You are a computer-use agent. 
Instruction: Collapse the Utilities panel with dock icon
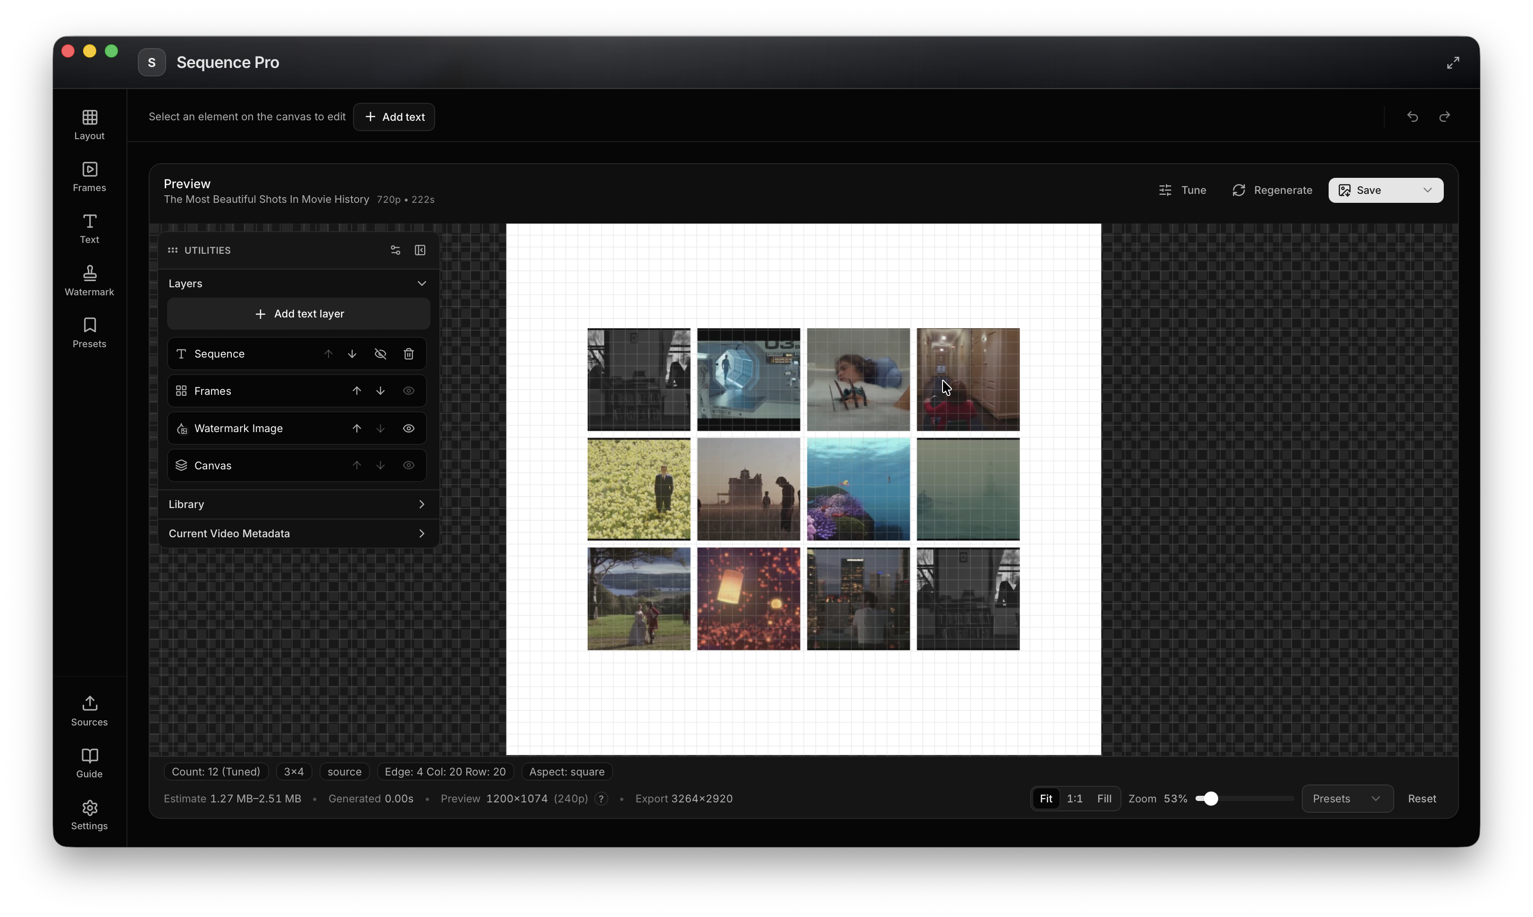(420, 250)
